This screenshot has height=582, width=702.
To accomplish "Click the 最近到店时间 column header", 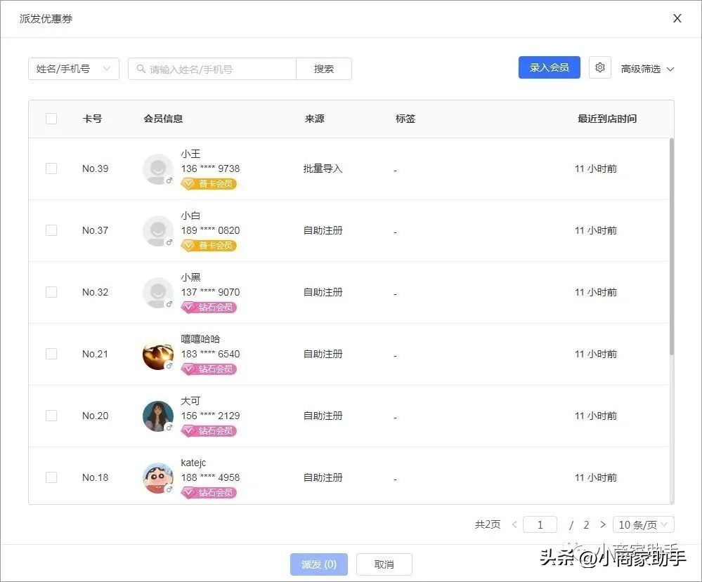I will pos(606,119).
